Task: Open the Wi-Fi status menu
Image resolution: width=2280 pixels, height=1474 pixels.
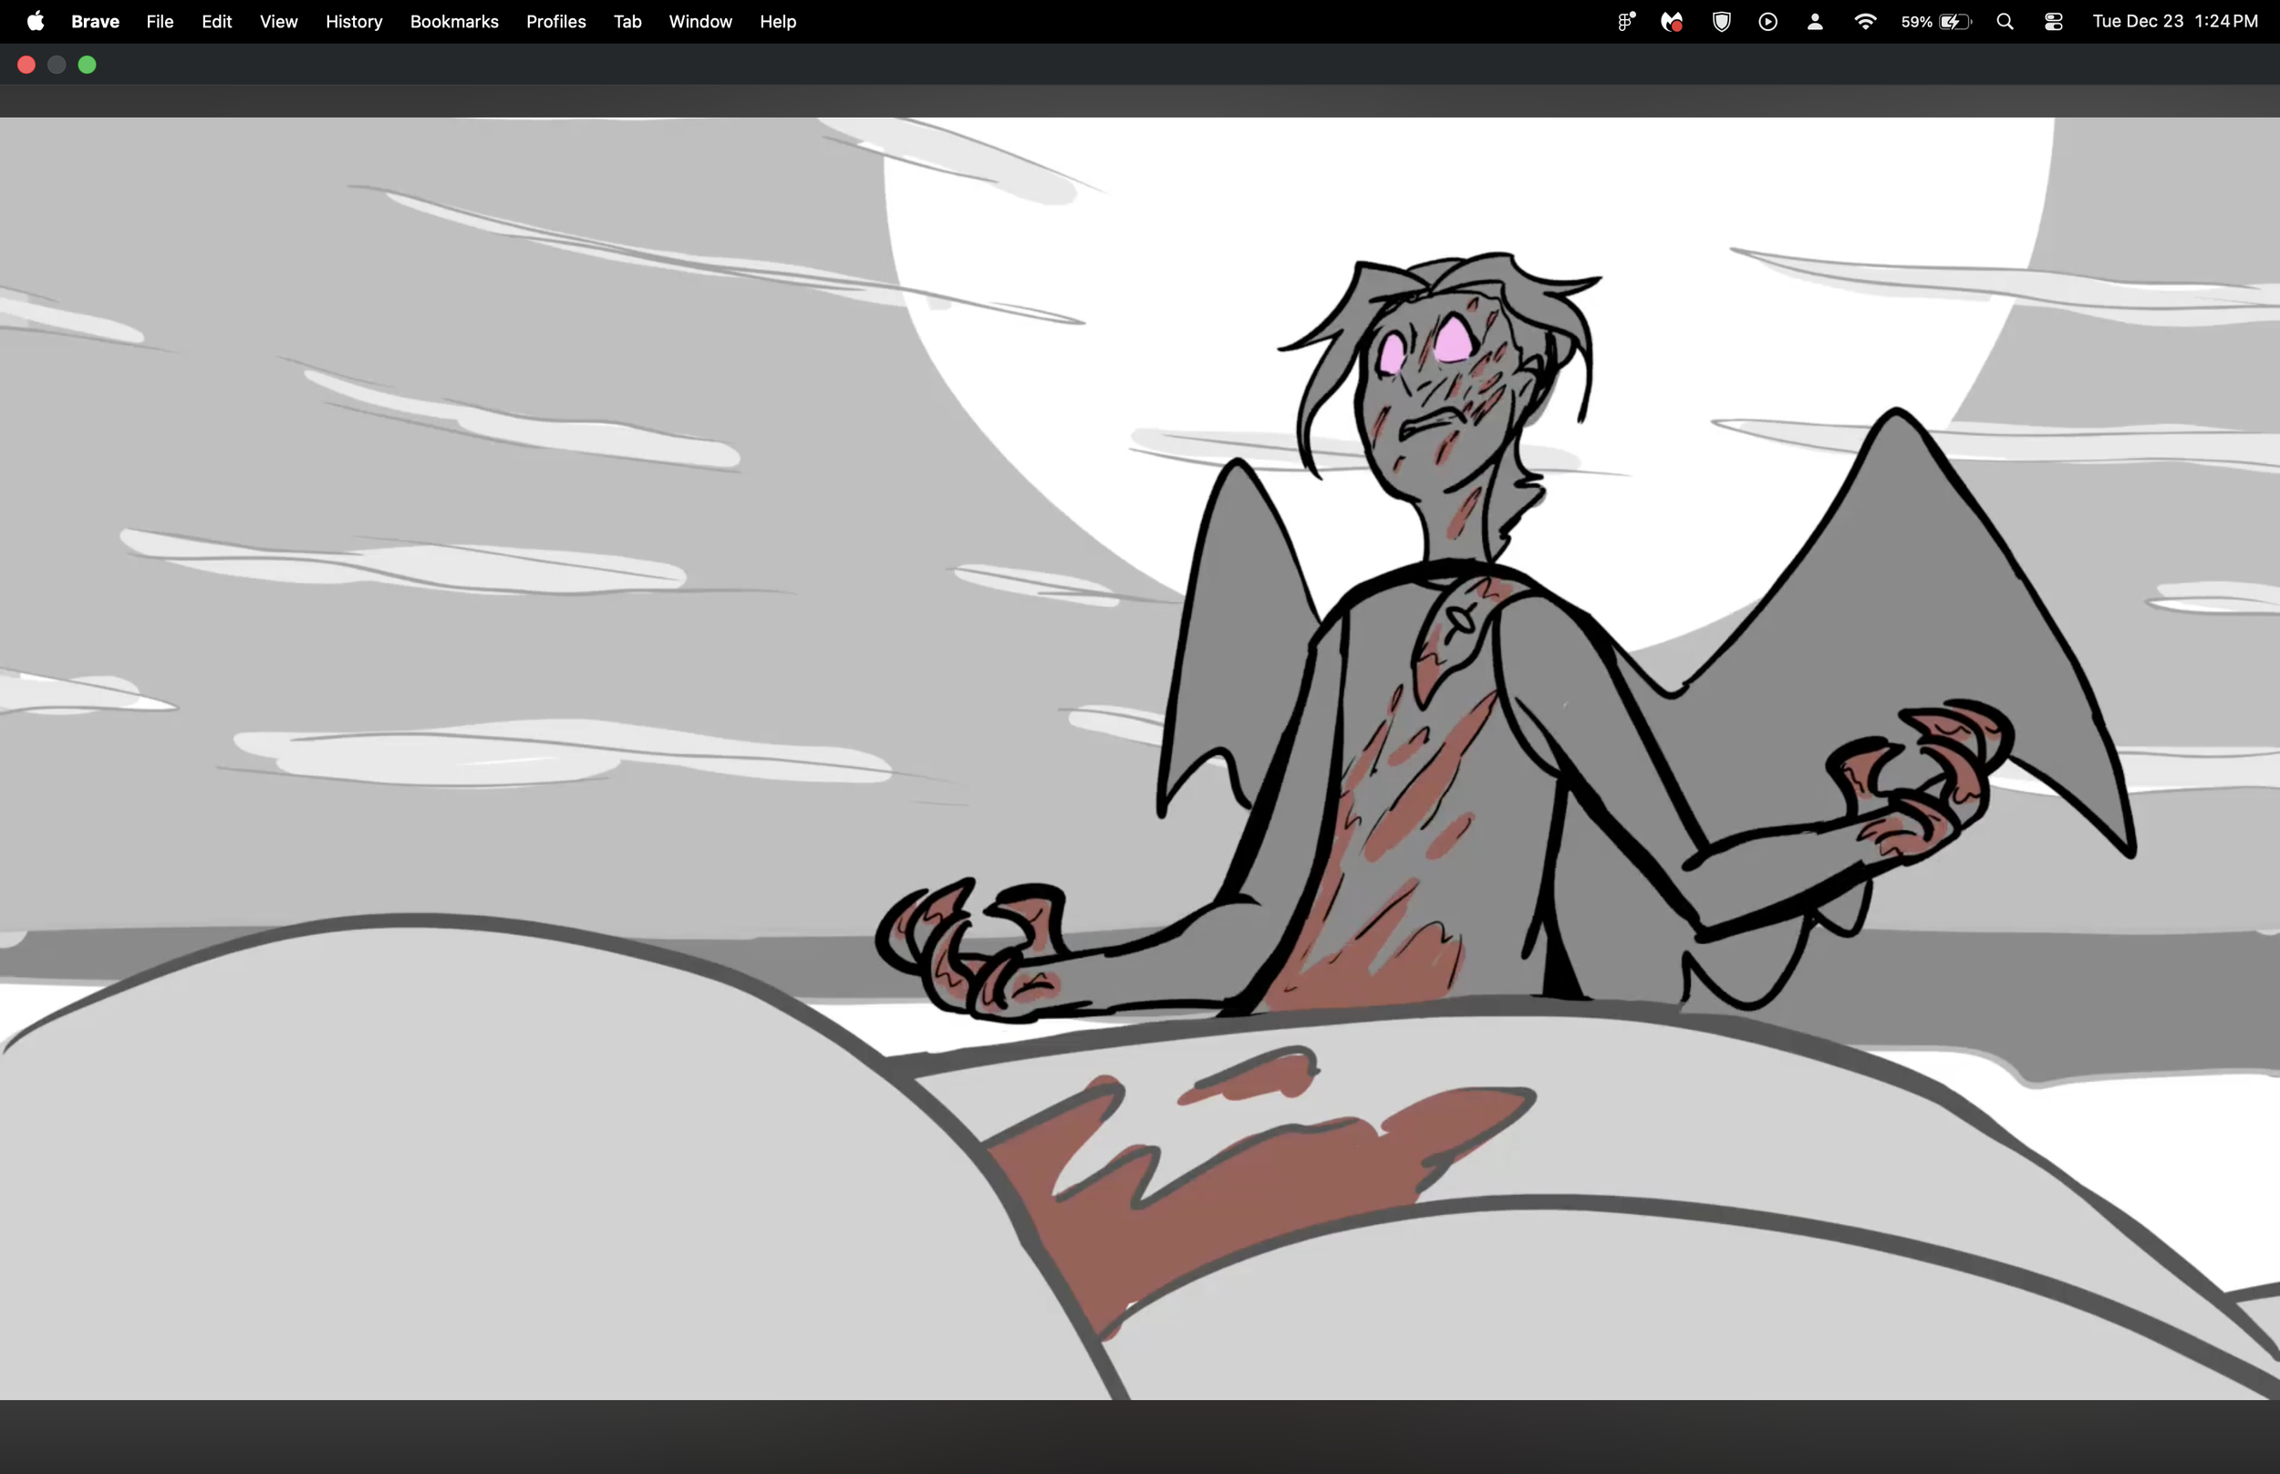Action: point(1864,21)
